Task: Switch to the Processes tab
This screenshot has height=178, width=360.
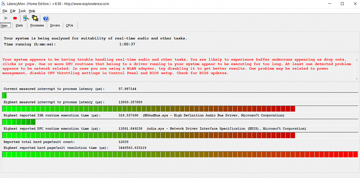Action: [x=37, y=25]
